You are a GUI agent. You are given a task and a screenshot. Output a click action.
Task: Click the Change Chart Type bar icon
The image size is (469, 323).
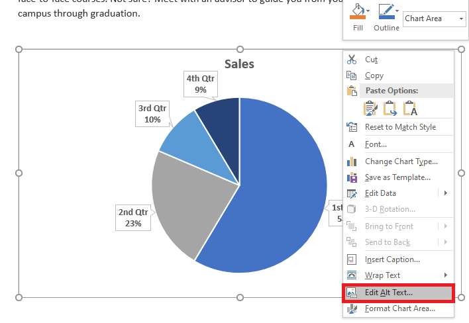(x=352, y=161)
